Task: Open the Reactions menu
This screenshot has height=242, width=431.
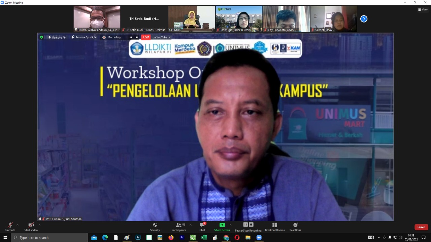Action: pos(295,227)
